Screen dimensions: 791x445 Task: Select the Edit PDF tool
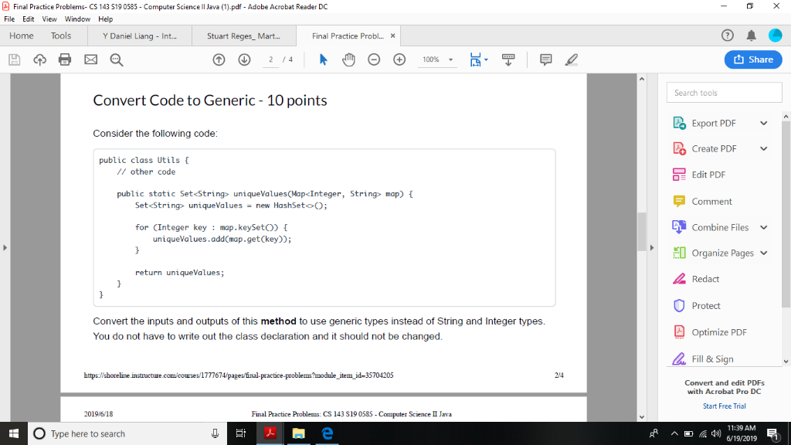[x=708, y=174]
